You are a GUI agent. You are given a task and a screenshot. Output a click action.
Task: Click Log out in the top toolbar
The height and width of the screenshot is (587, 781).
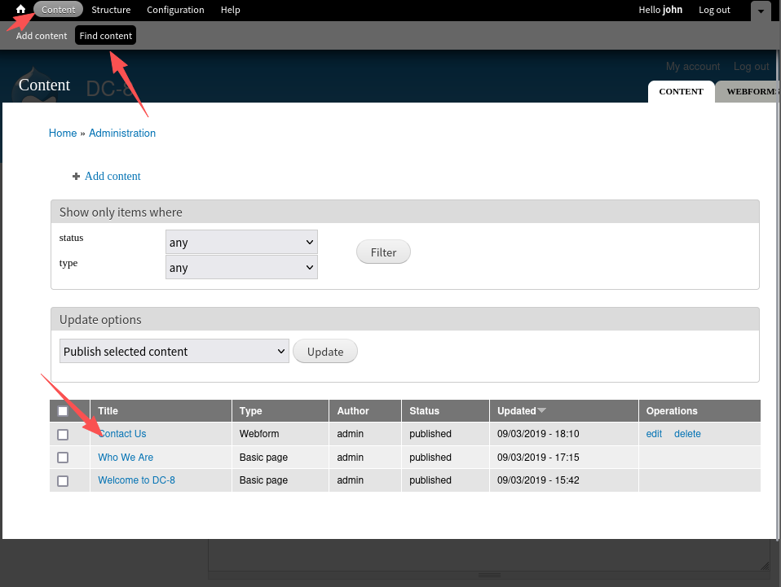(714, 10)
